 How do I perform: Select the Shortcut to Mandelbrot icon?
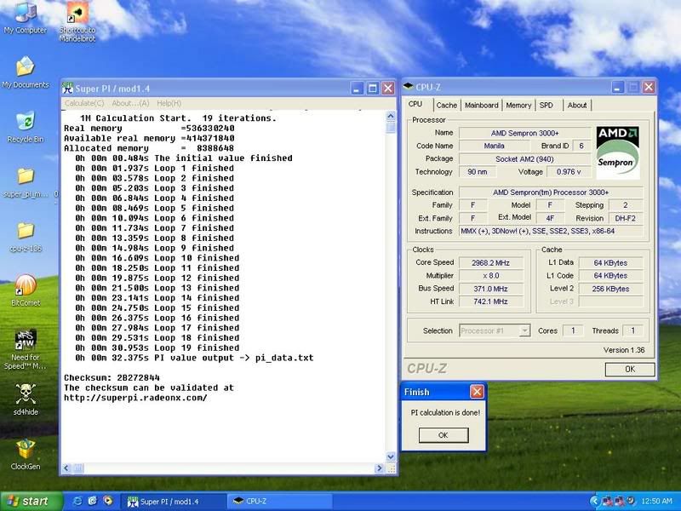pyautogui.click(x=77, y=20)
